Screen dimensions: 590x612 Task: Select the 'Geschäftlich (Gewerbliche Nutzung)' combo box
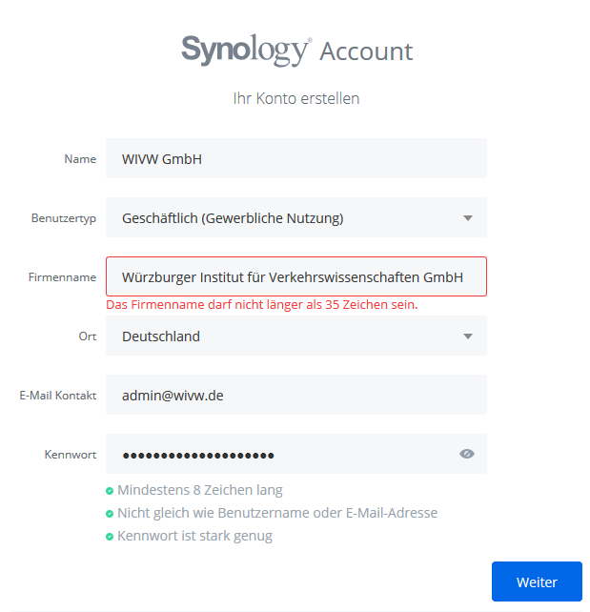pos(286,218)
